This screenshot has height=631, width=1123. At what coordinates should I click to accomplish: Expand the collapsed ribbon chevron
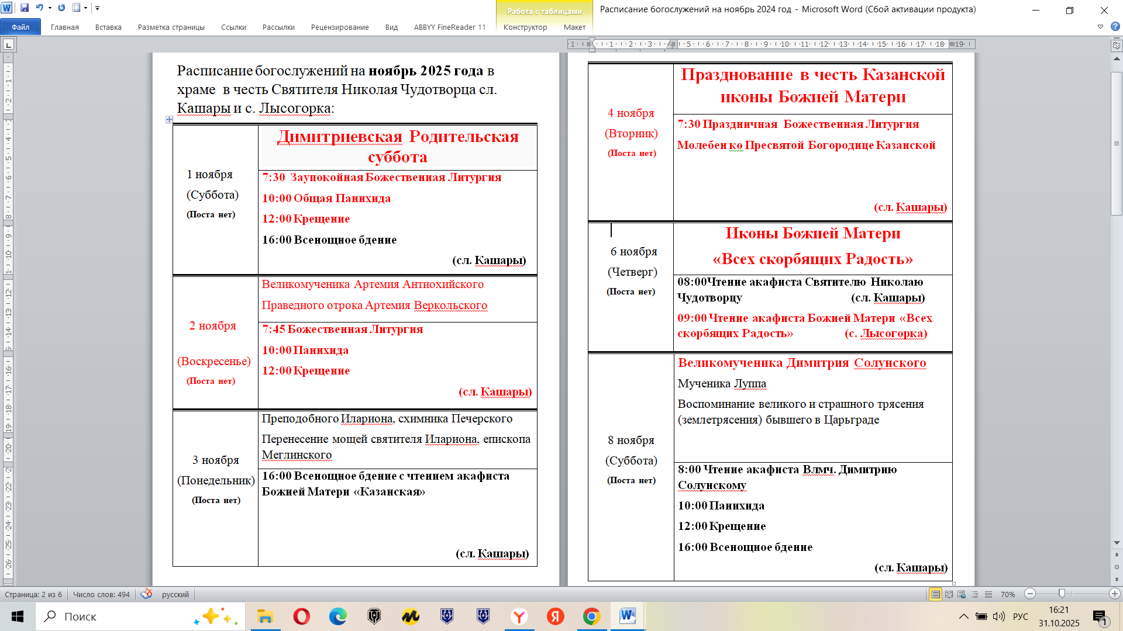(1100, 26)
